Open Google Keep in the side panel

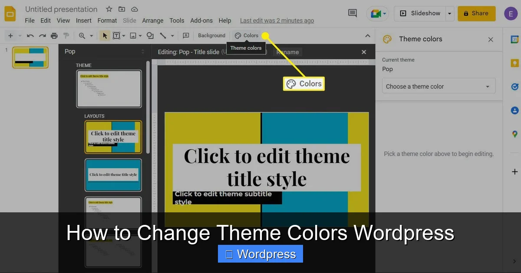[x=514, y=63]
